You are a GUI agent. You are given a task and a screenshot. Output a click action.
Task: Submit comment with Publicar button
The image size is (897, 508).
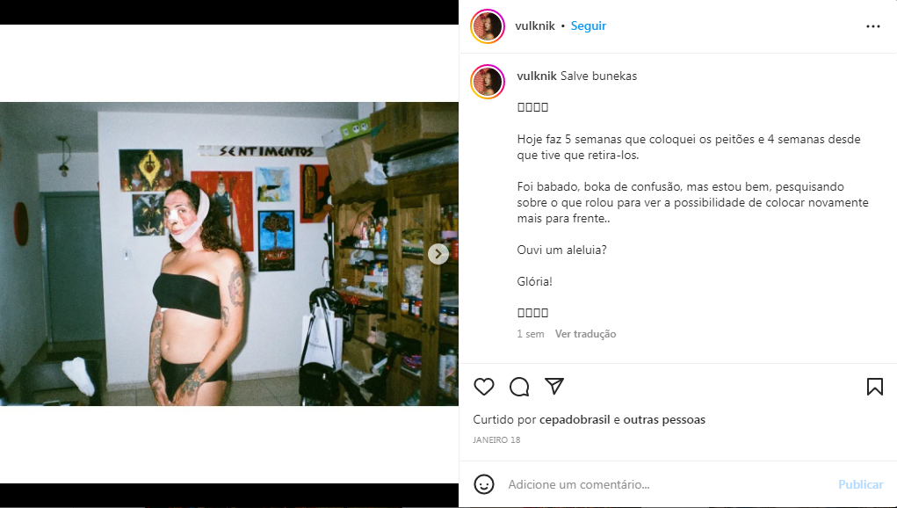click(860, 484)
